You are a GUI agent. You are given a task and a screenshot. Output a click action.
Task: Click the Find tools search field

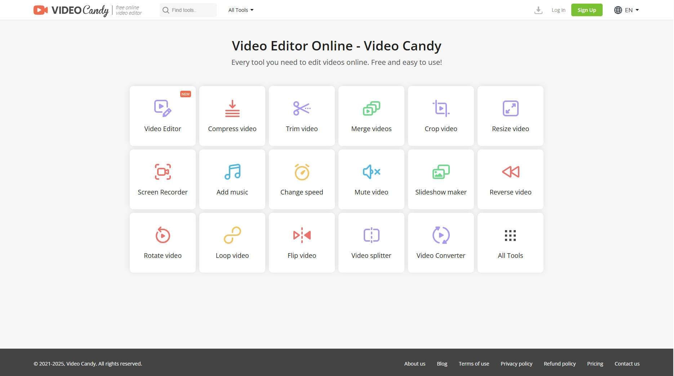pyautogui.click(x=188, y=10)
